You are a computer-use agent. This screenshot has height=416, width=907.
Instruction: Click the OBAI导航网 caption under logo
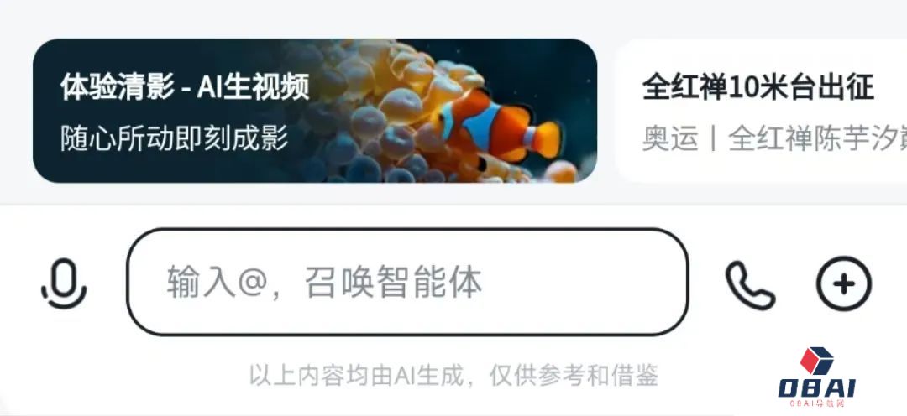tap(817, 403)
